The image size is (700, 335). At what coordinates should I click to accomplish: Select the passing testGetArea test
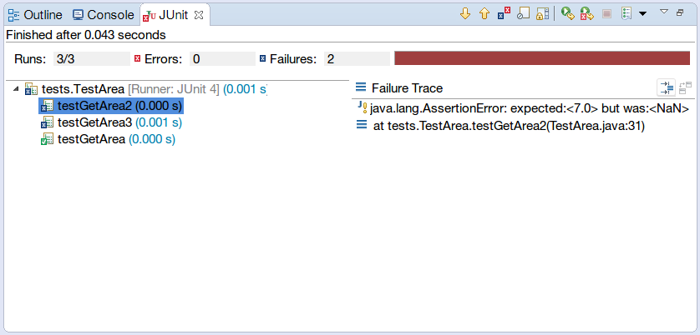91,139
